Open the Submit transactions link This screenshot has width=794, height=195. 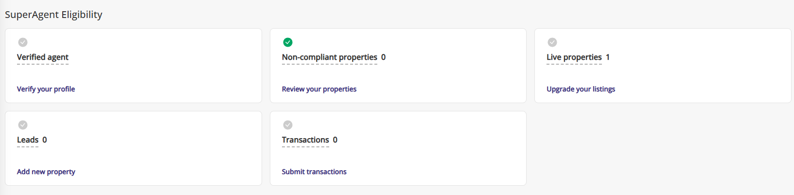point(314,172)
